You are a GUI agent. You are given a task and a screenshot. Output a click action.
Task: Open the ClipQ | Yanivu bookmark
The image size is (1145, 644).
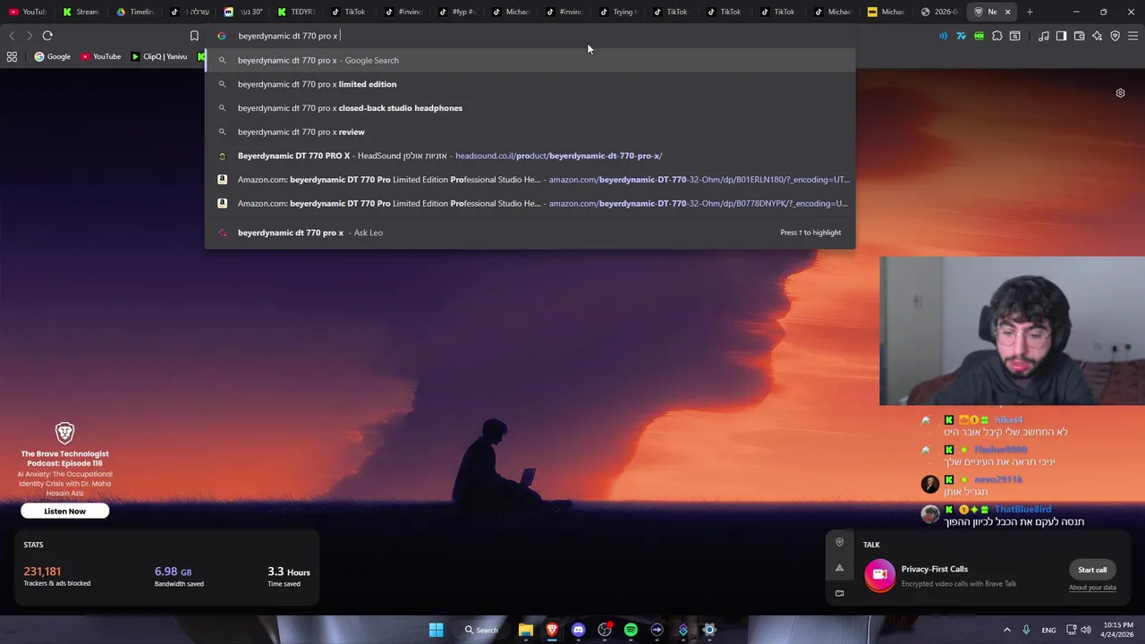click(158, 56)
